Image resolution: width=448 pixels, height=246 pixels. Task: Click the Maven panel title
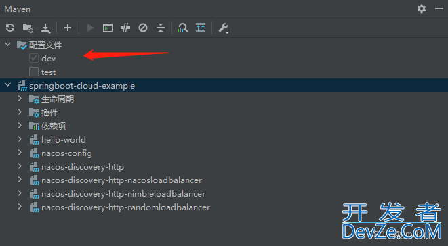pyautogui.click(x=17, y=9)
